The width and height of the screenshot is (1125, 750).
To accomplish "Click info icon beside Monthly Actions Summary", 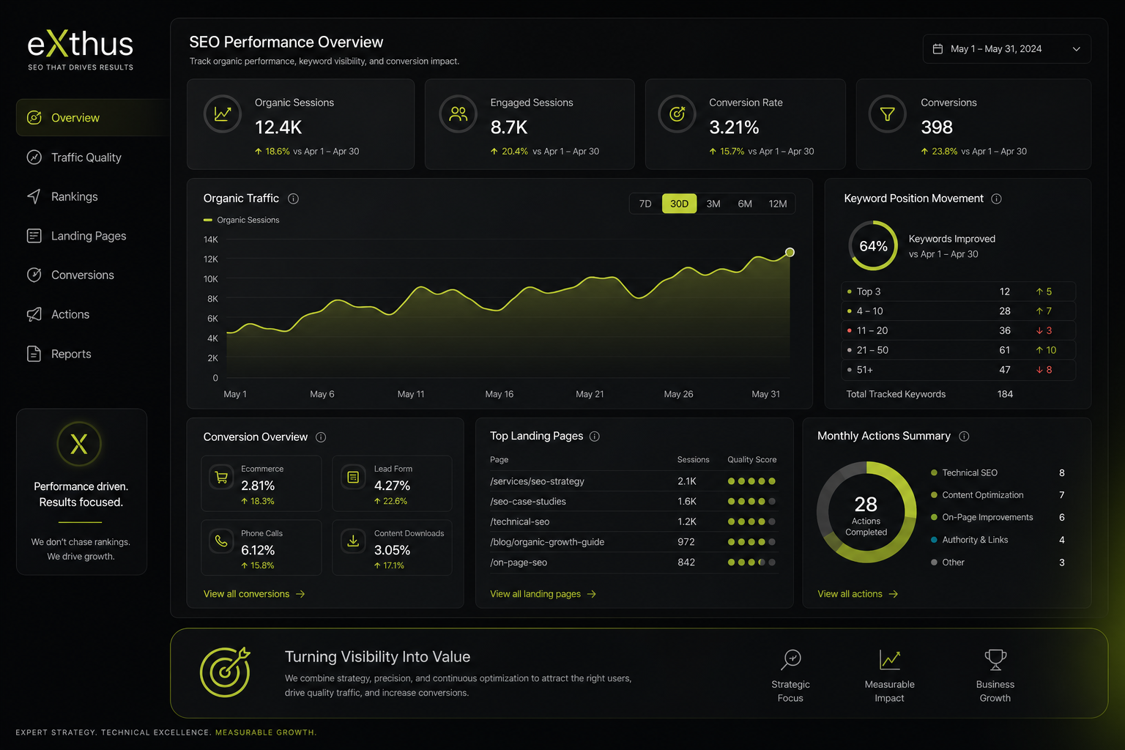I will point(964,437).
